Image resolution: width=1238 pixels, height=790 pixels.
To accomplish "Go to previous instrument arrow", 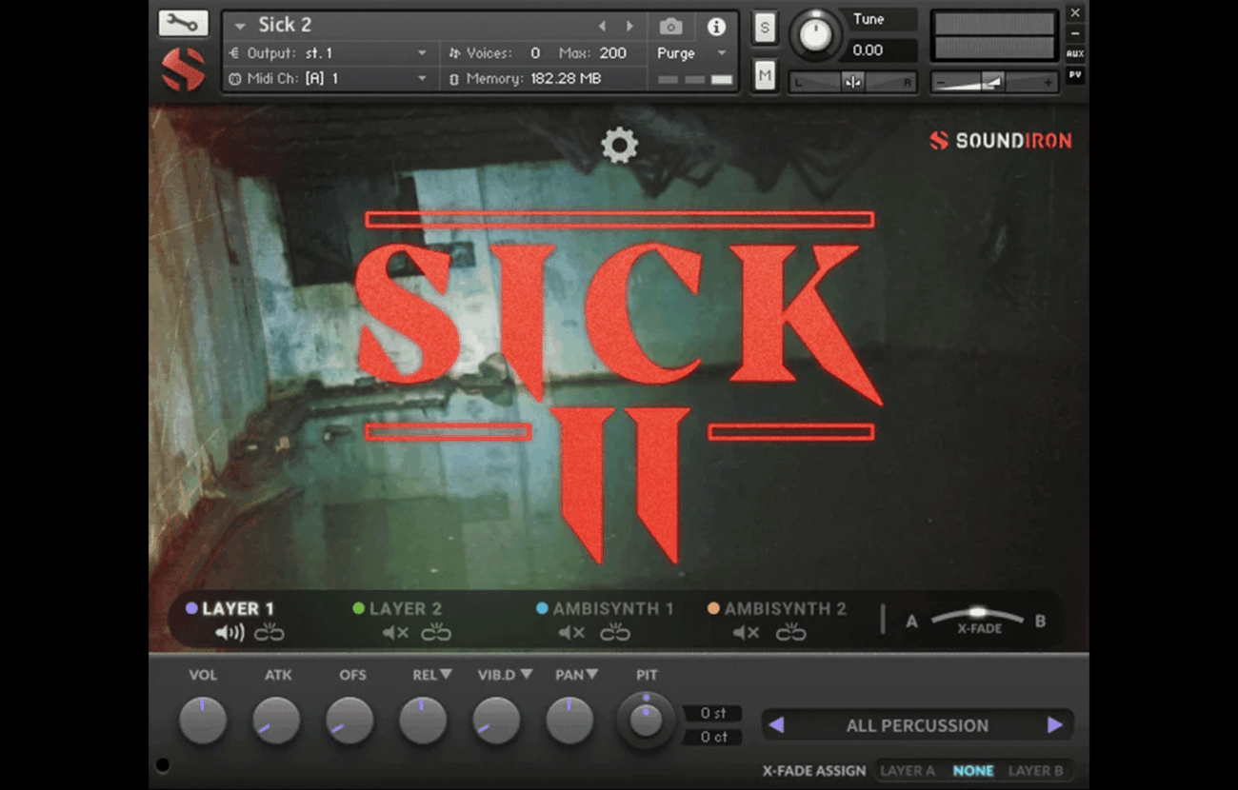I will click(x=602, y=27).
